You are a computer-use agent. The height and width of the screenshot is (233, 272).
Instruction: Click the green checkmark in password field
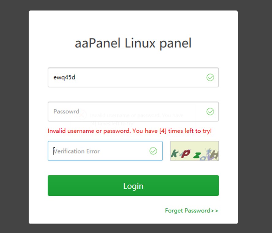[x=210, y=112]
